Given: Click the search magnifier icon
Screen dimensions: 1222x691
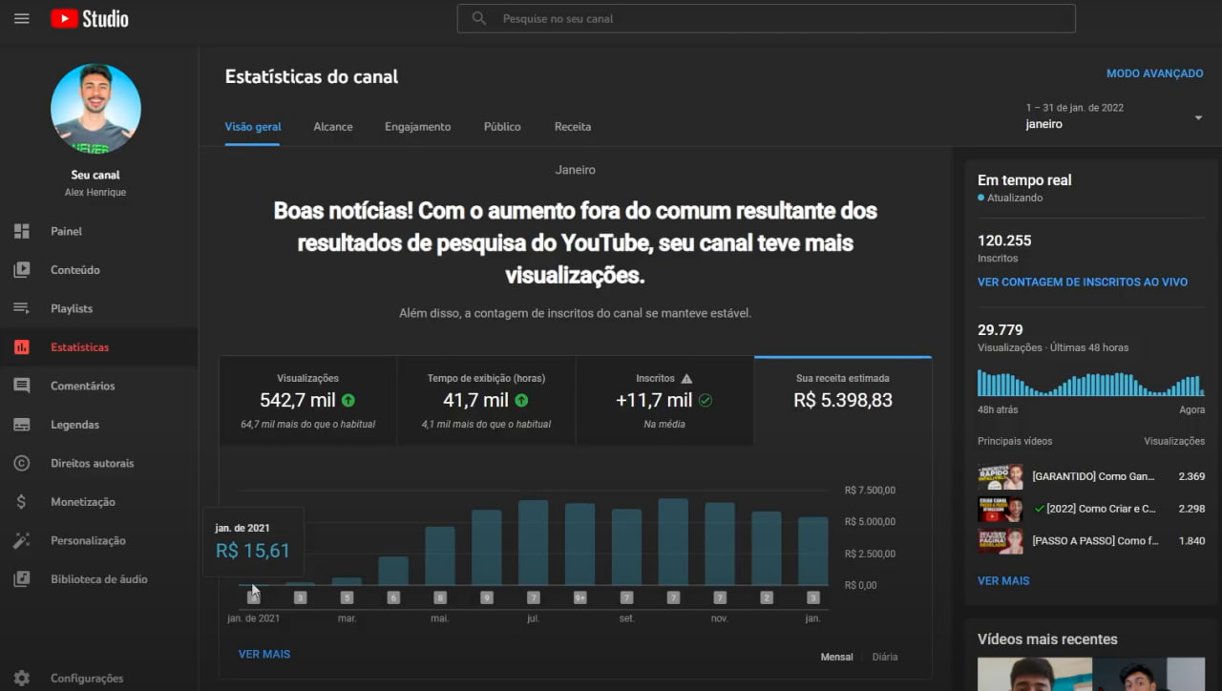Looking at the screenshot, I should coord(479,18).
